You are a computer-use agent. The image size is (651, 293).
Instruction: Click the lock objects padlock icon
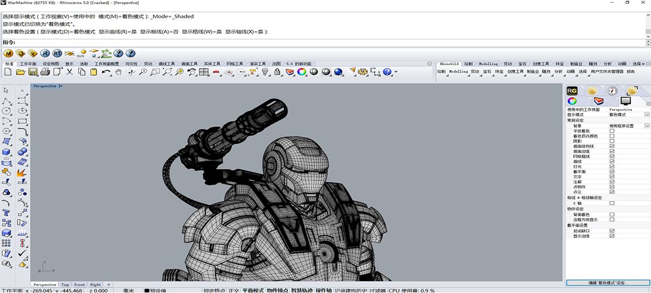pyautogui.click(x=277, y=72)
